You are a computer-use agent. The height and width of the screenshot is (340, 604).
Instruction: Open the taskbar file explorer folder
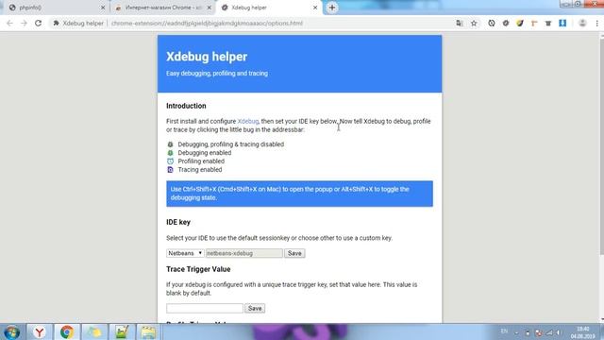pyautogui.click(x=148, y=331)
